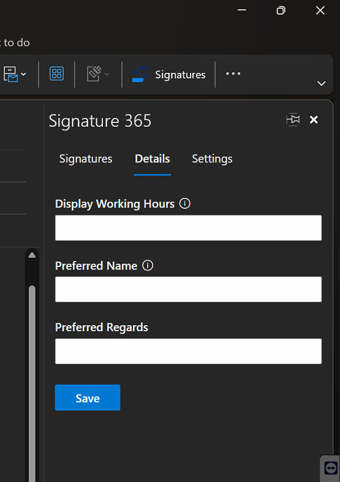The width and height of the screenshot is (340, 482).
Task: Open the TeamViewer panel icon at bottom right
Action: pos(330,468)
